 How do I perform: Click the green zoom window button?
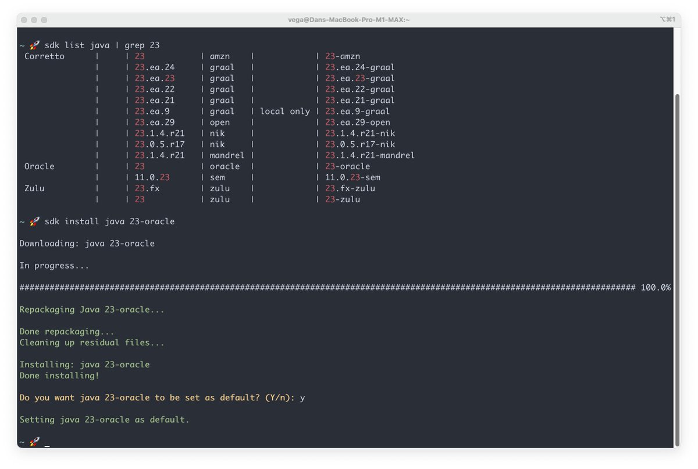point(45,20)
